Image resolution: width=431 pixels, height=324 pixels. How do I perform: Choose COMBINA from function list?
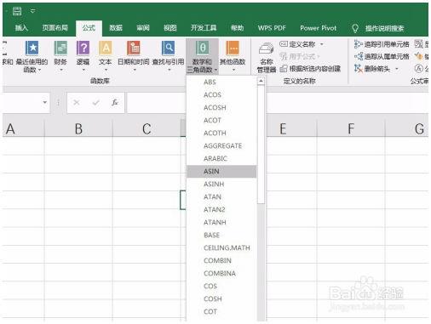[x=221, y=274]
